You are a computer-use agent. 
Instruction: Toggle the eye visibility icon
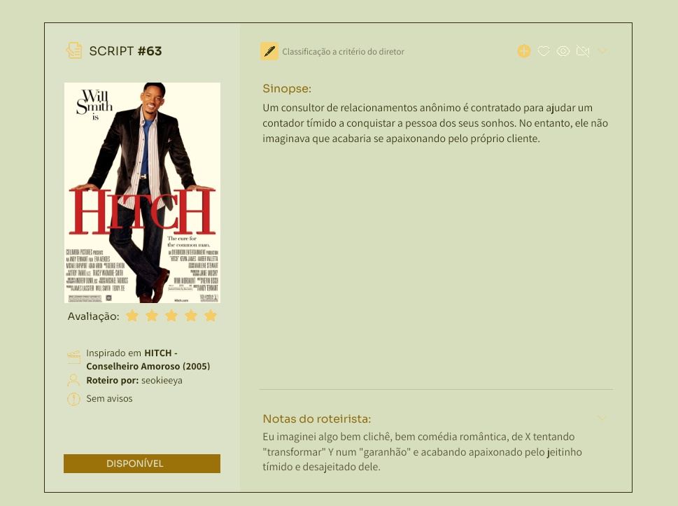coord(563,52)
